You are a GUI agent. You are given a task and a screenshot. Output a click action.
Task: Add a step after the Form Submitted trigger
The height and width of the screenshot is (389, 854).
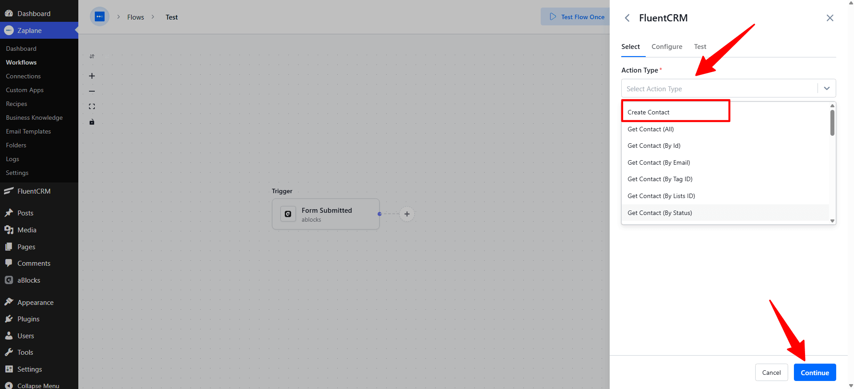tap(407, 214)
